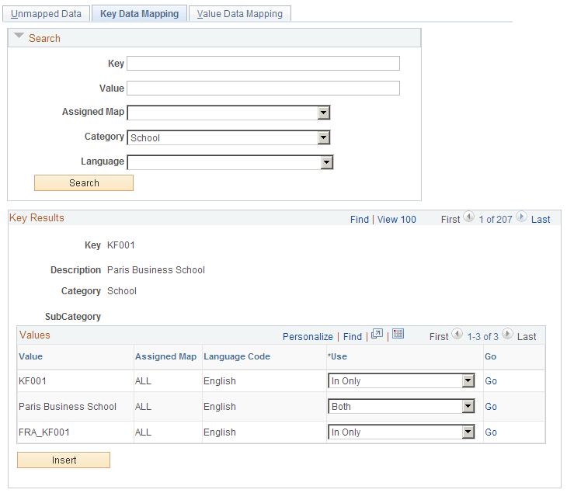The image size is (567, 493).
Task: Click Go link for FRA_KF001 row
Action: coord(491,432)
